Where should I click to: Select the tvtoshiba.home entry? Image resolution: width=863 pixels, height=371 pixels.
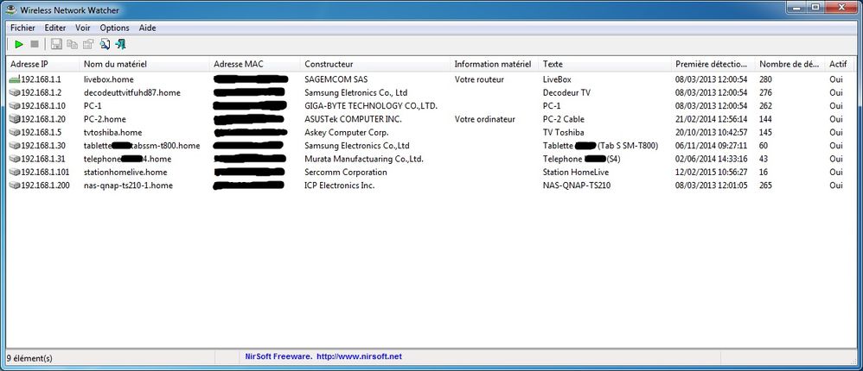[x=112, y=132]
